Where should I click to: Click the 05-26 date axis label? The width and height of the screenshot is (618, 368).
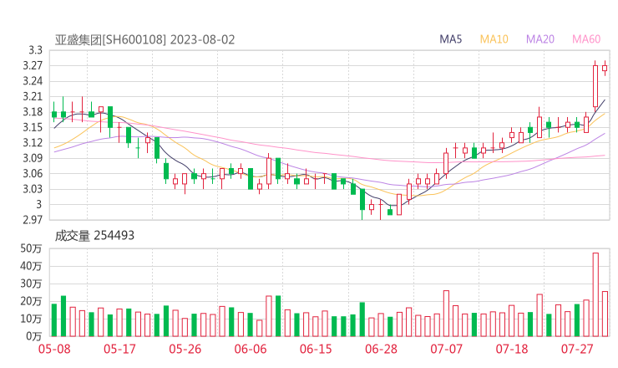(x=185, y=349)
